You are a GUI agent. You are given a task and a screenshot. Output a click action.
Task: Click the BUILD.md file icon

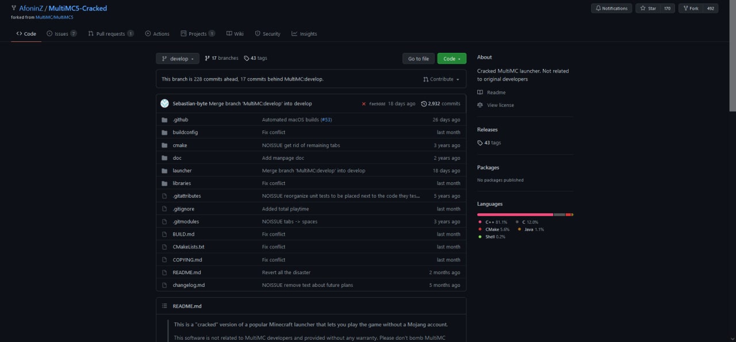coord(164,234)
